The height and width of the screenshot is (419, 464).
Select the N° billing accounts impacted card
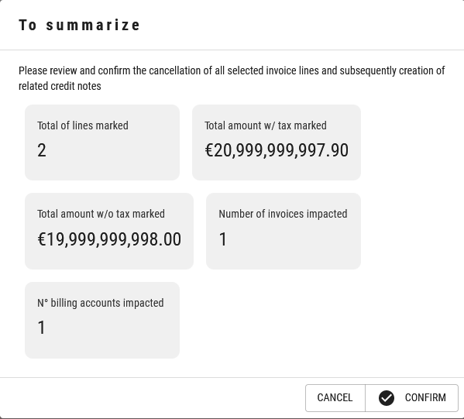pyautogui.click(x=102, y=320)
